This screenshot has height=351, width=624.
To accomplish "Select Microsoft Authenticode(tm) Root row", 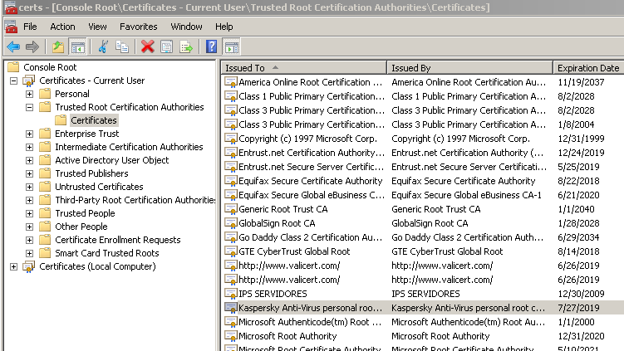I will pos(423,322).
